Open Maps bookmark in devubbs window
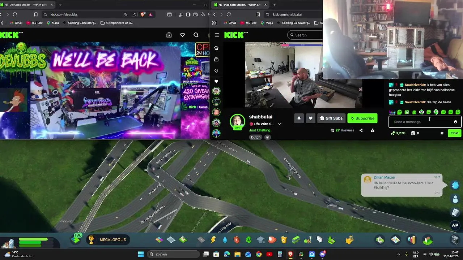 pos(53,23)
